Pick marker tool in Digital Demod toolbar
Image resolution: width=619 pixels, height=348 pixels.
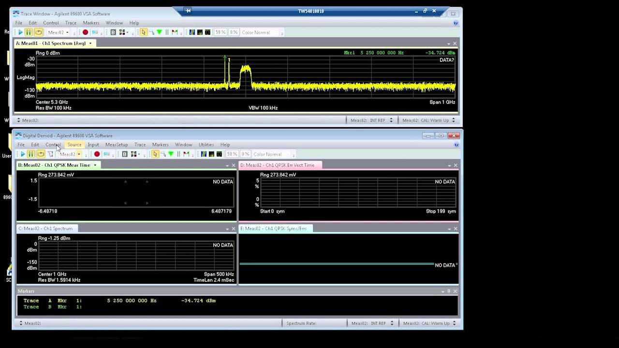(x=163, y=154)
